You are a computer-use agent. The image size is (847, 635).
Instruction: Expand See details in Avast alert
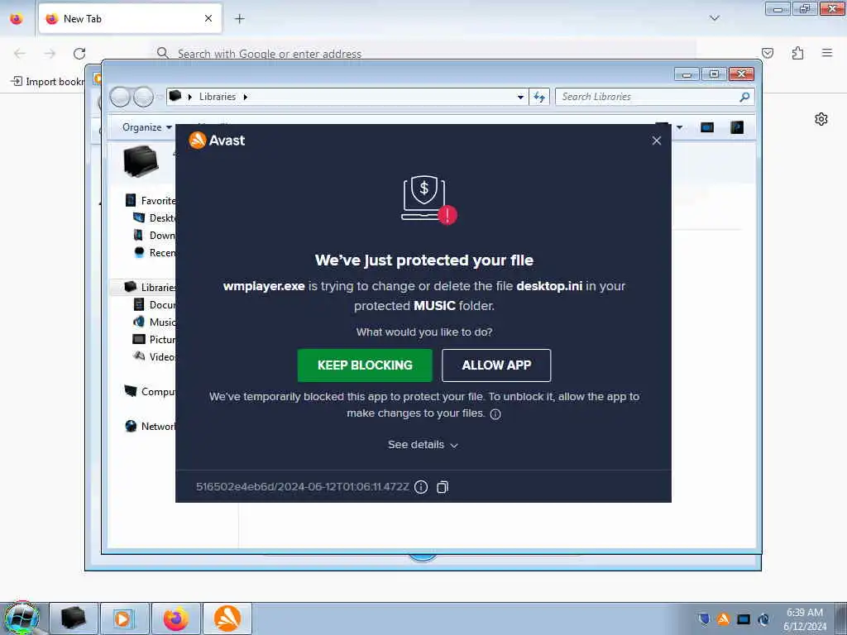[423, 445]
